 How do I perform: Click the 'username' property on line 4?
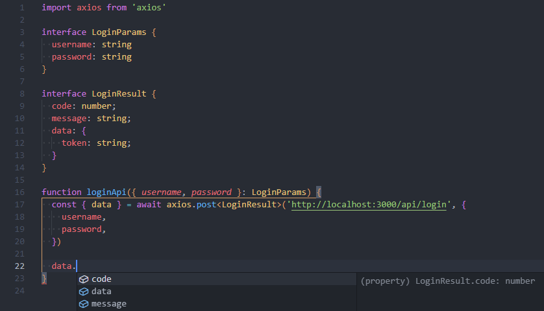(x=72, y=45)
